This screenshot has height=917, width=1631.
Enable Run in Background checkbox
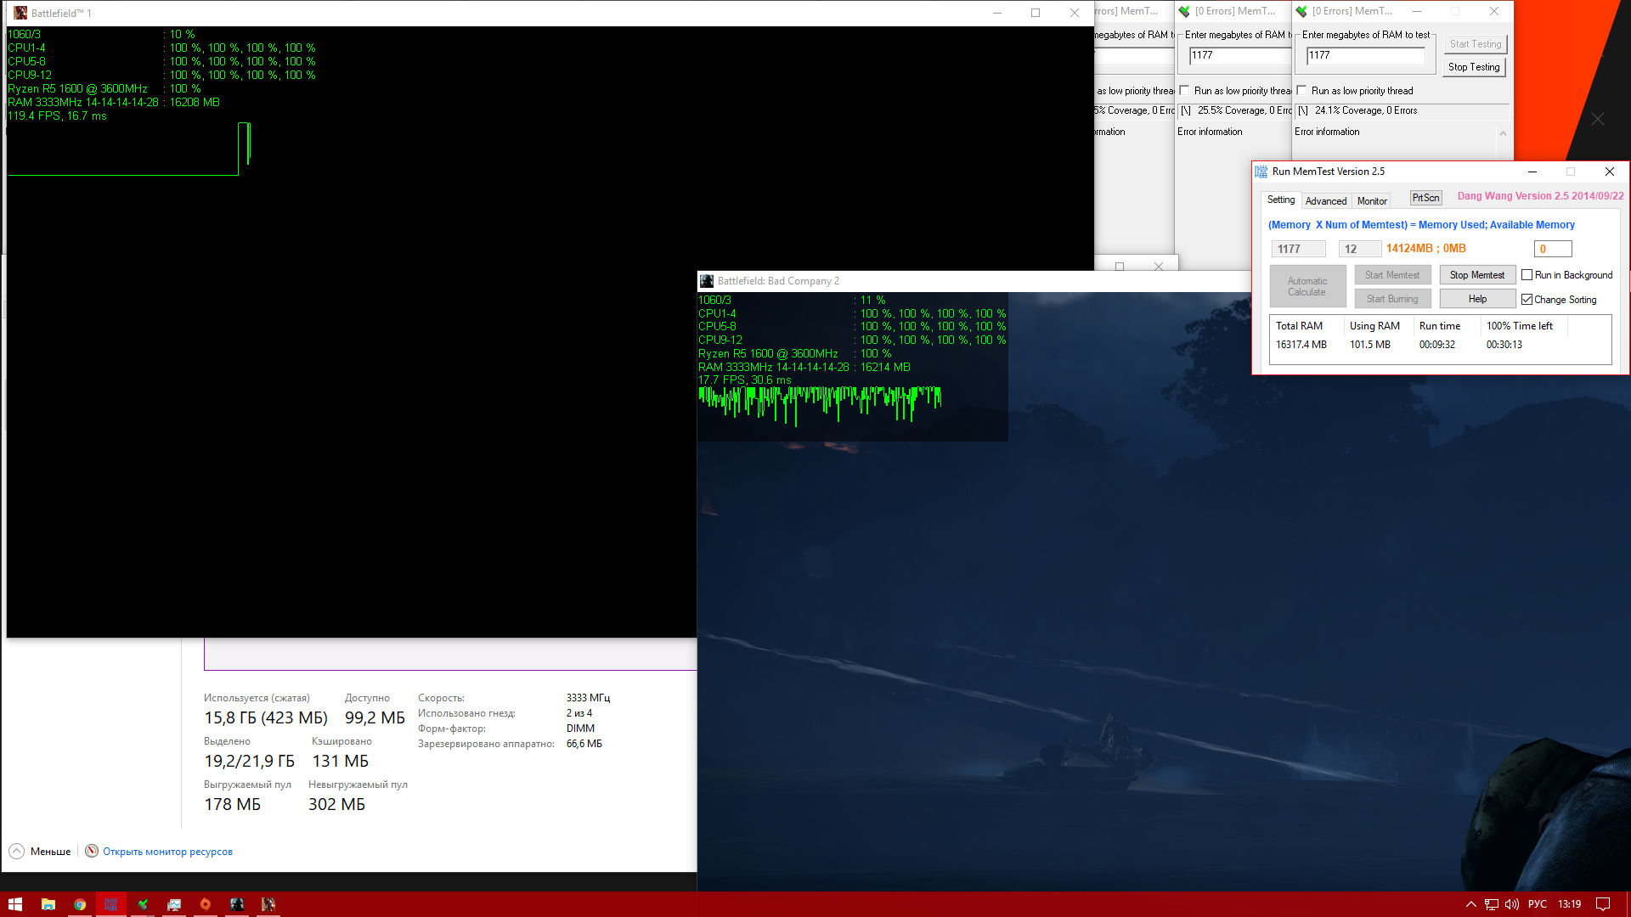(x=1527, y=275)
